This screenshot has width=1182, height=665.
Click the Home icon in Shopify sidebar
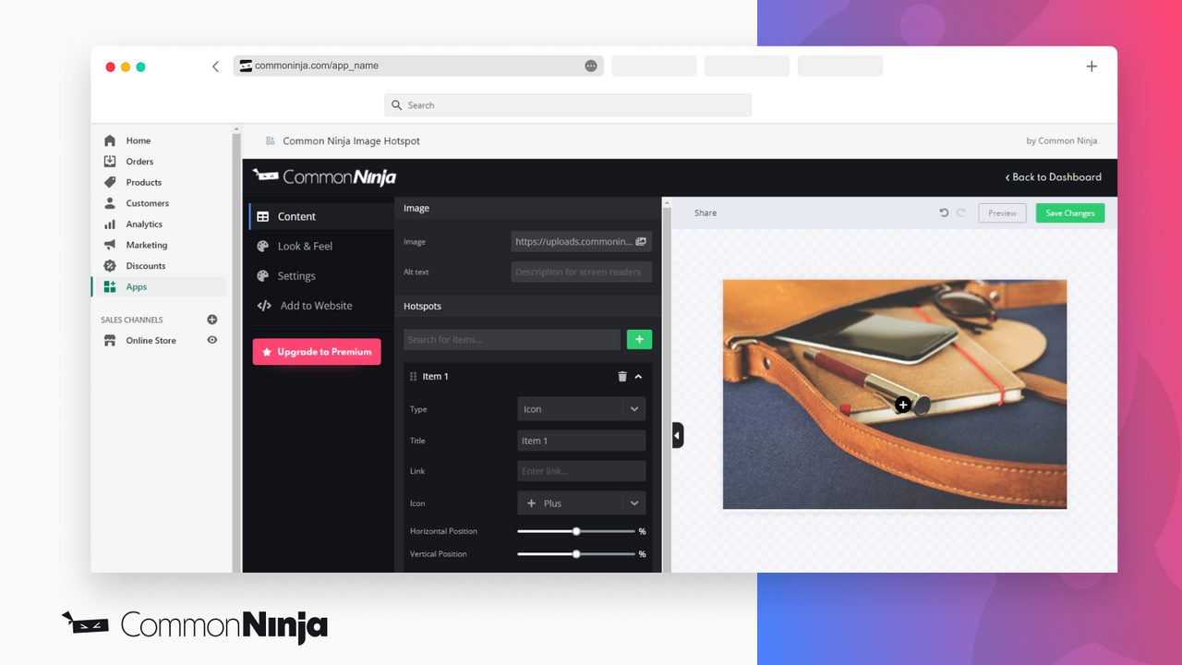pyautogui.click(x=110, y=140)
